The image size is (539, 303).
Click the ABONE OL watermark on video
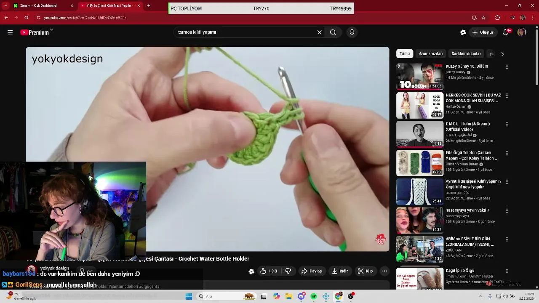381,239
